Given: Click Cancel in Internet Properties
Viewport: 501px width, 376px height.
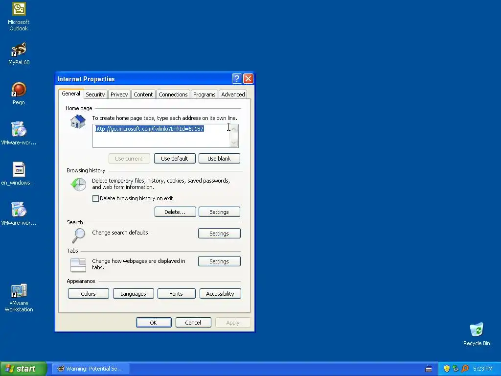Looking at the screenshot, I should click(193, 323).
